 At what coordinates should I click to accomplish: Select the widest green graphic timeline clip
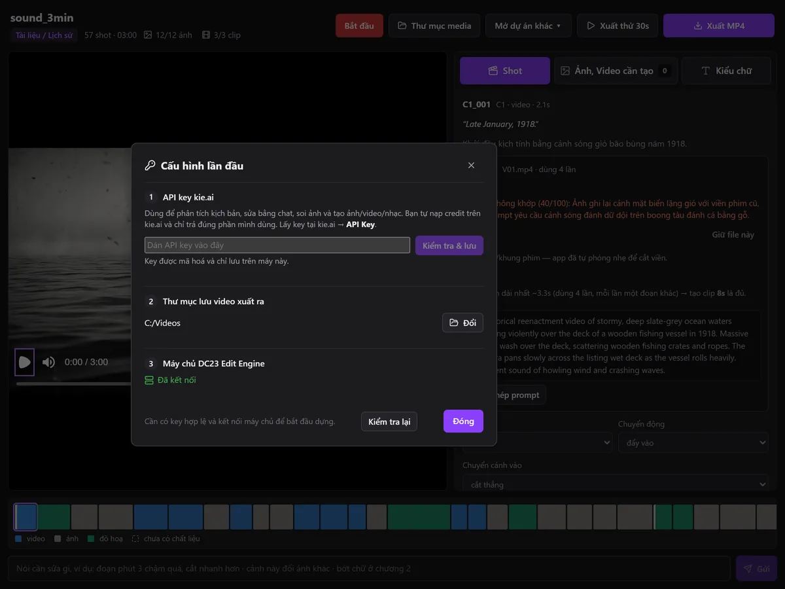coord(419,517)
